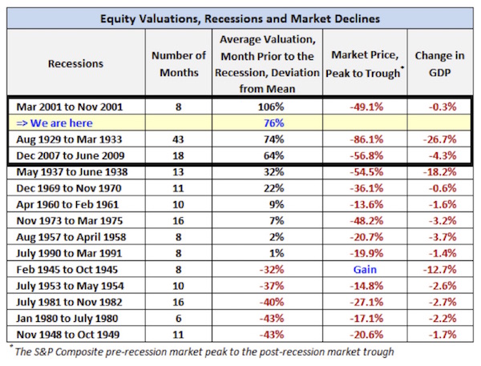This screenshot has width=481, height=366.
Task: Select the Number of Months column header
Action: tap(179, 64)
